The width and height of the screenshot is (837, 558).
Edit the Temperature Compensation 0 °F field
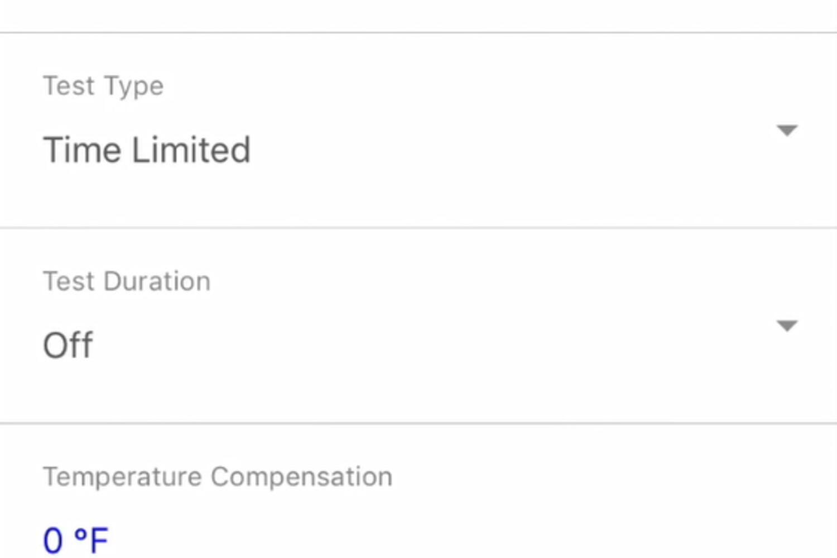[75, 540]
